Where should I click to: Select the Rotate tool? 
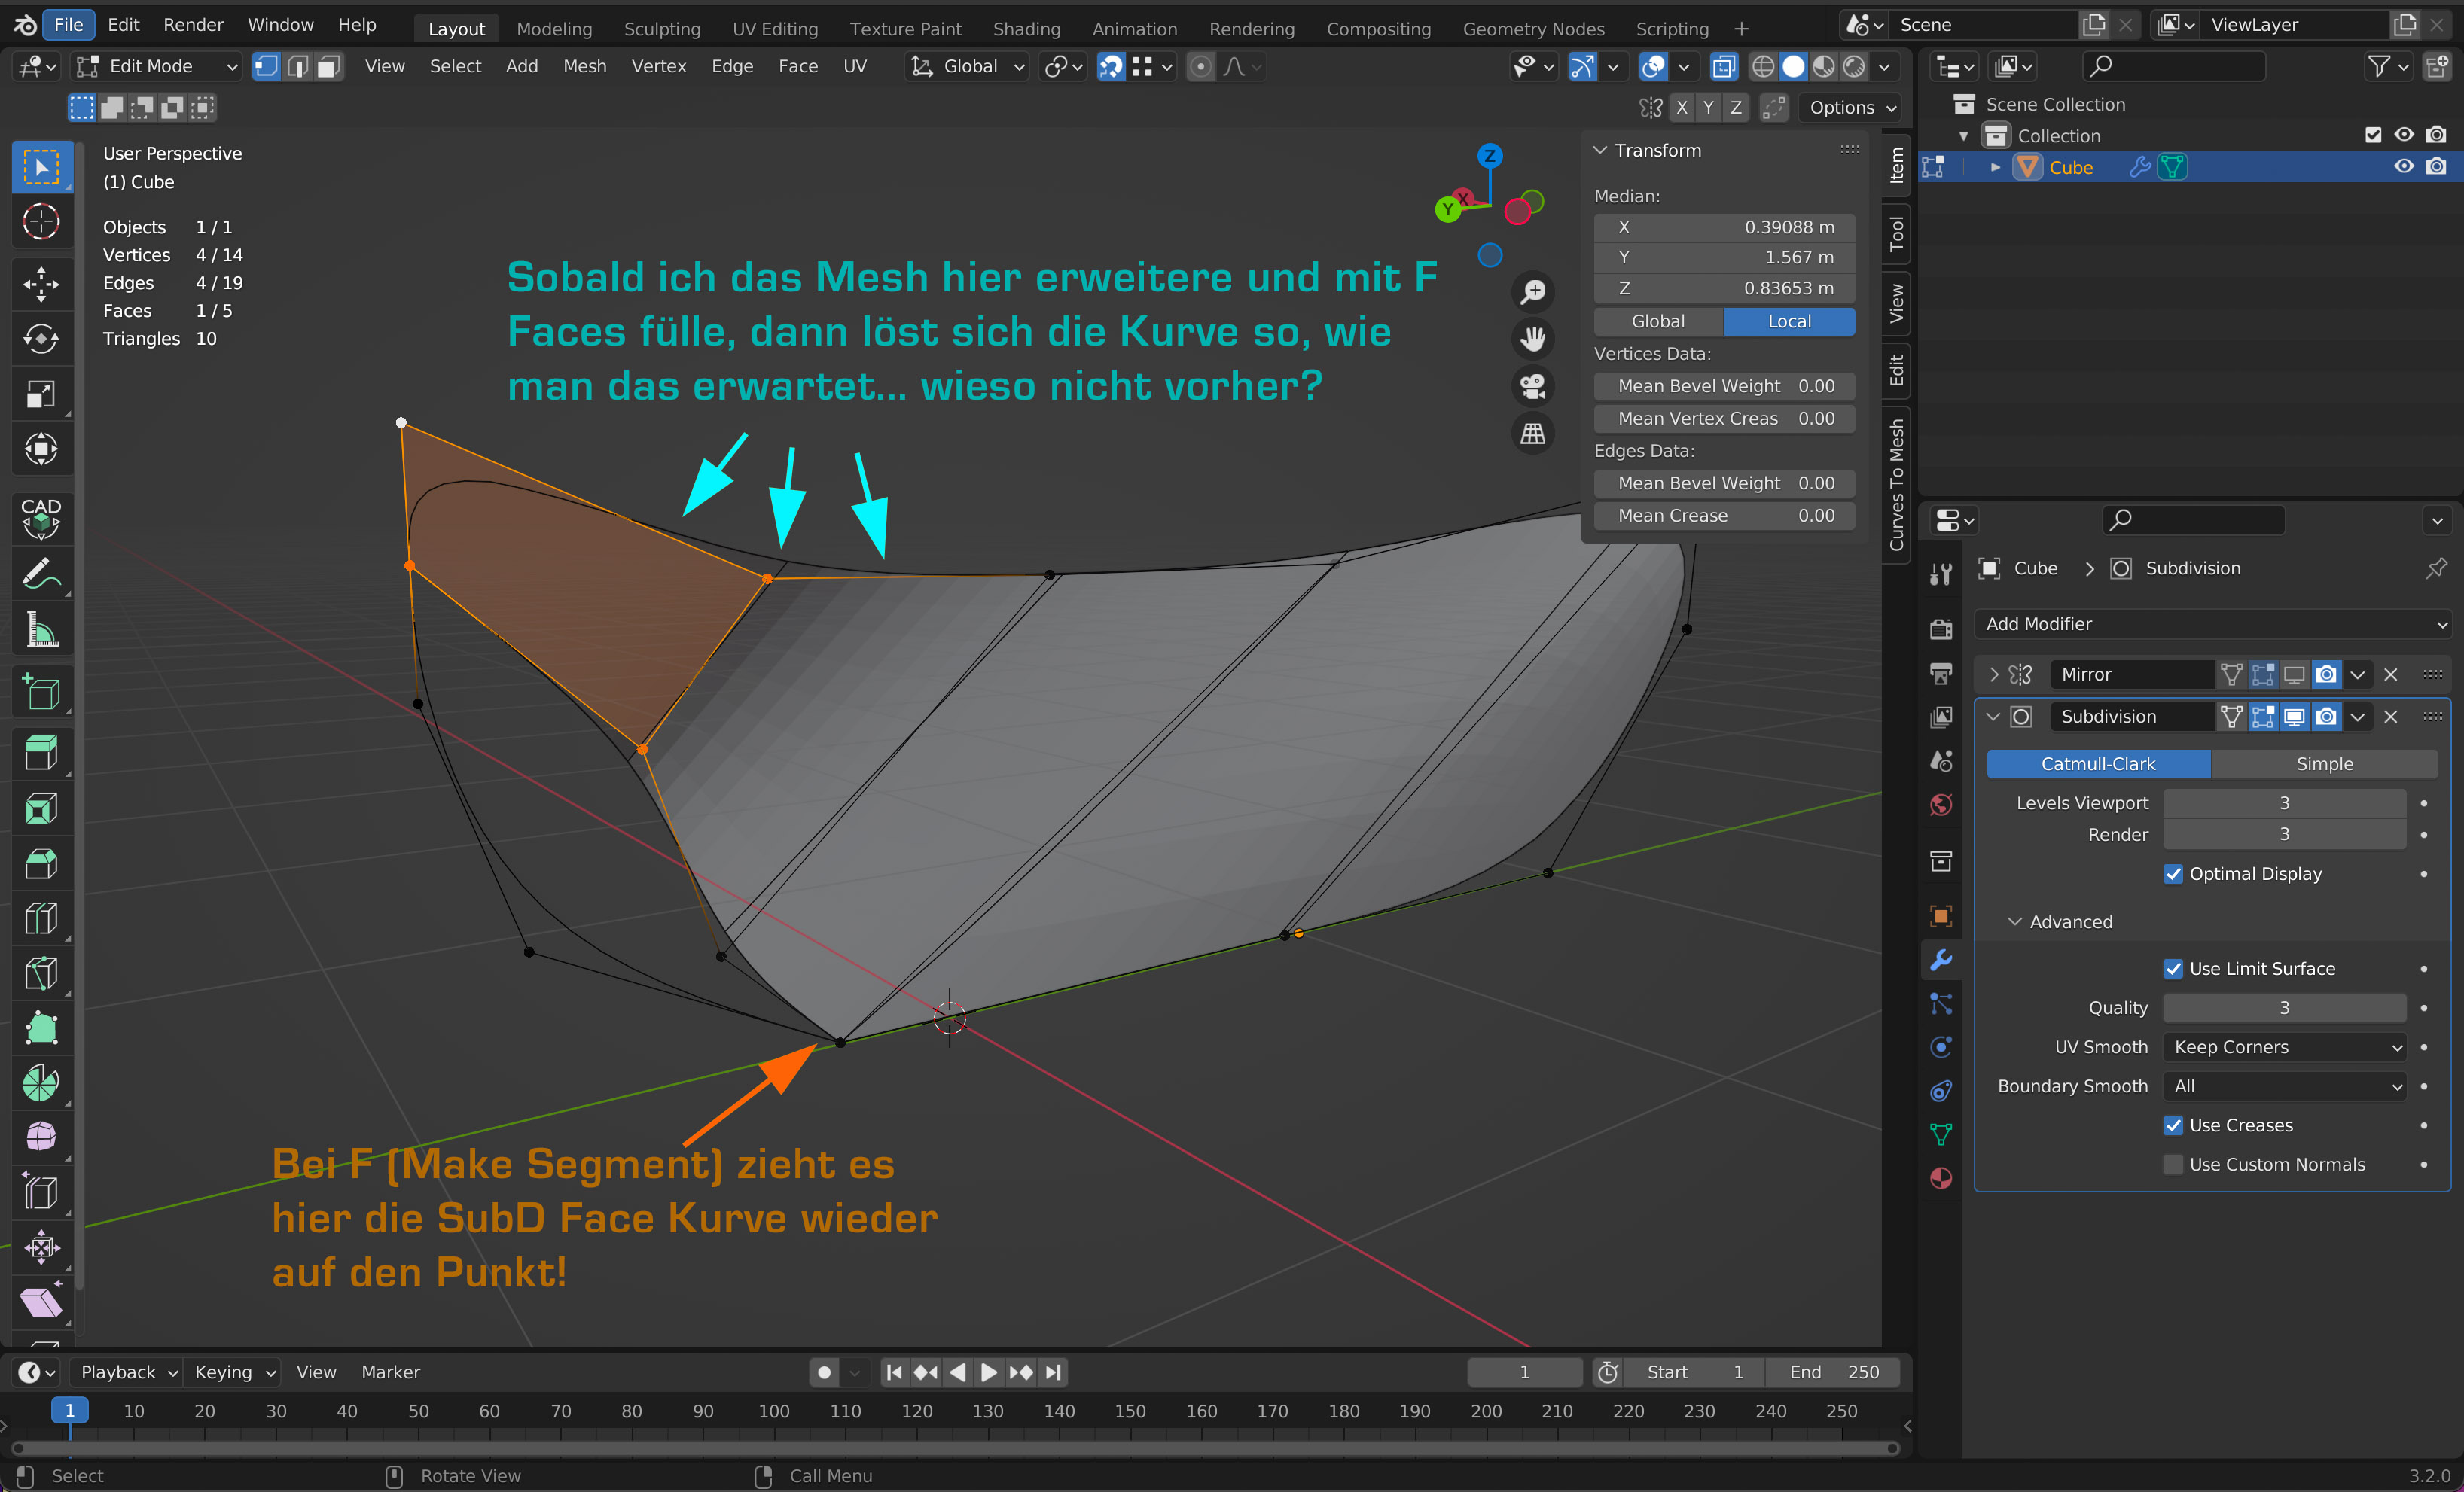click(x=41, y=339)
